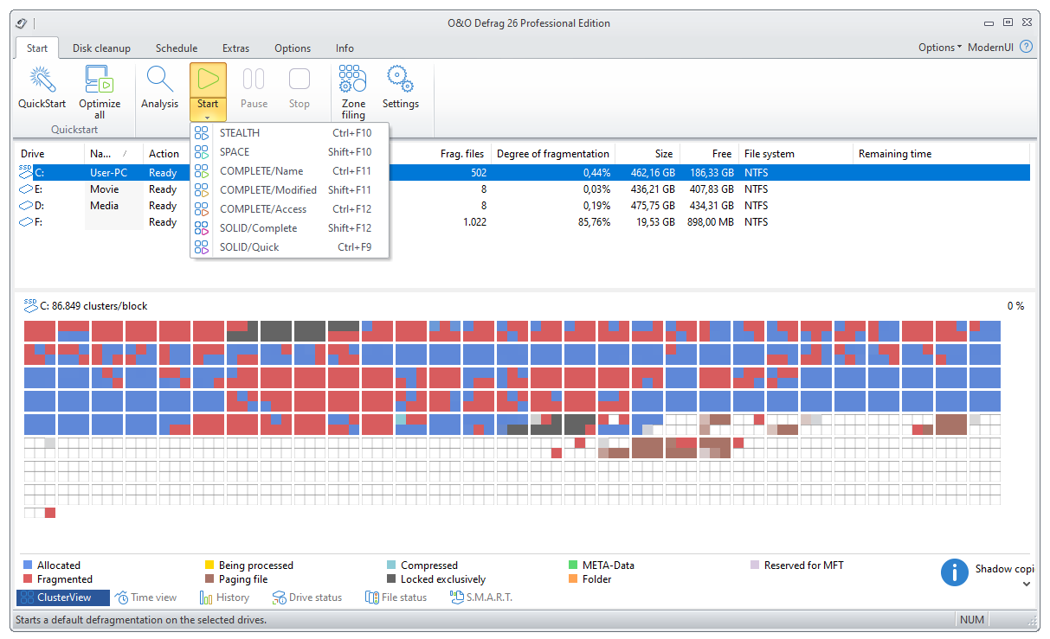Screen dimensions: 1050x639
Task: Click the Remaining time column header
Action: (x=941, y=154)
